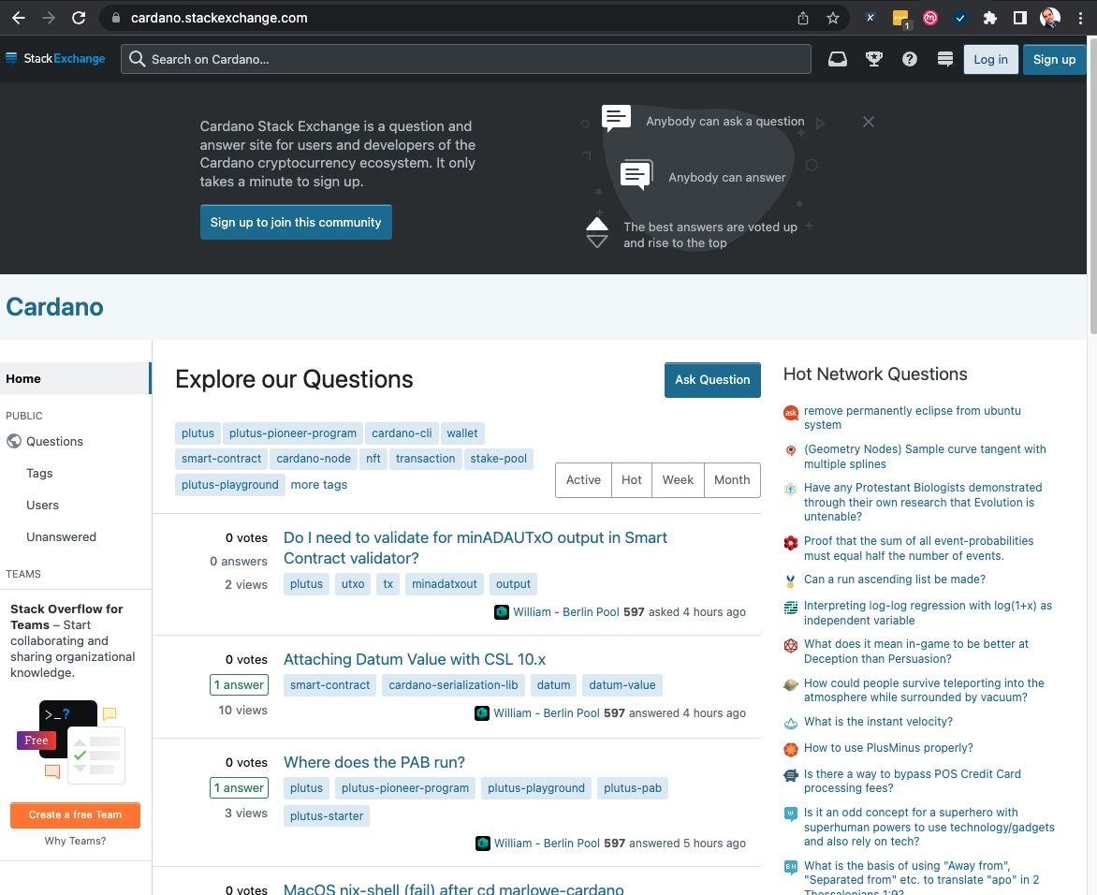
Task: Click the Ask Ubuntu icon in hot questions
Action: click(791, 412)
